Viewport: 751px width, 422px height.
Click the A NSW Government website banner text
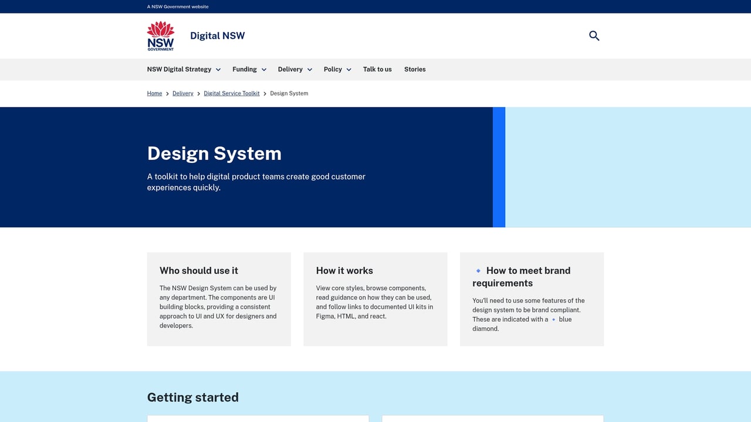[x=177, y=6]
